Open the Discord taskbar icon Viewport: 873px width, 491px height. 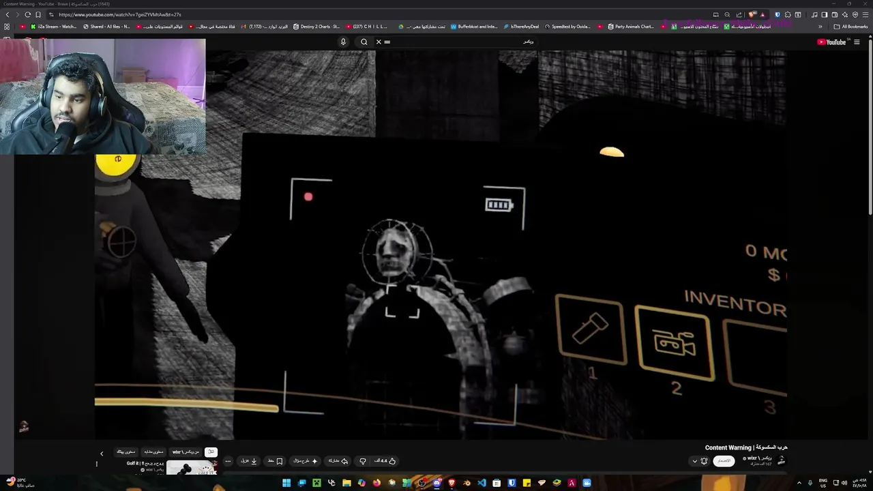pos(436,483)
